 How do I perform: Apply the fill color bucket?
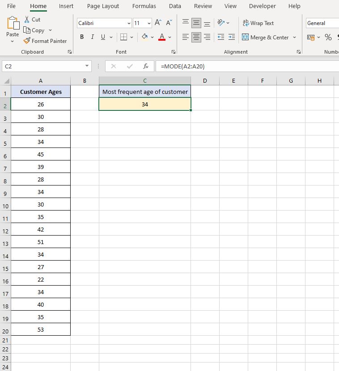[x=144, y=37]
